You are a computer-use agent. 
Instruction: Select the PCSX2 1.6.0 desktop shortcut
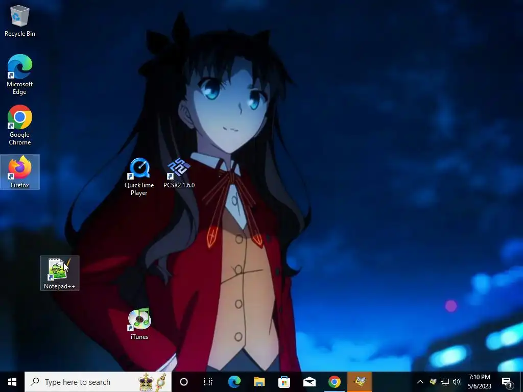[x=179, y=174]
